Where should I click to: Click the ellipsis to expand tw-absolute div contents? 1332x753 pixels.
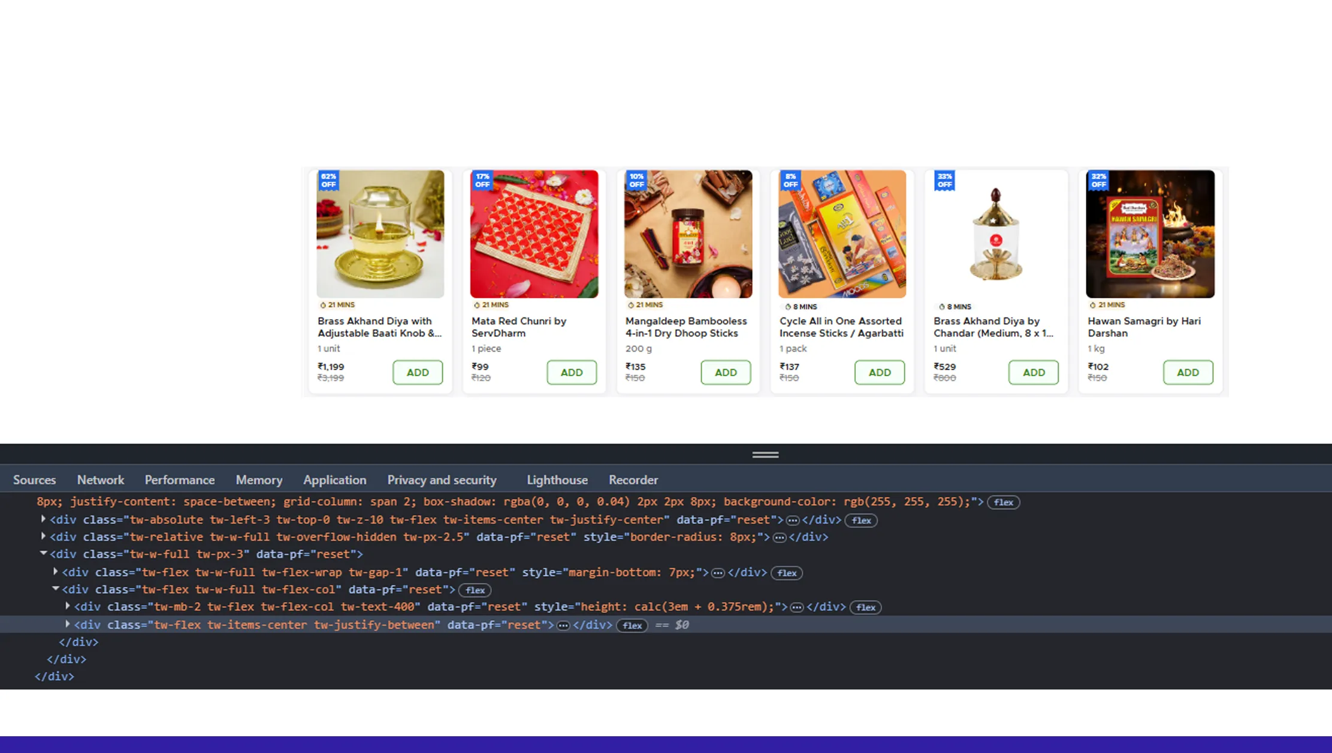tap(792, 520)
